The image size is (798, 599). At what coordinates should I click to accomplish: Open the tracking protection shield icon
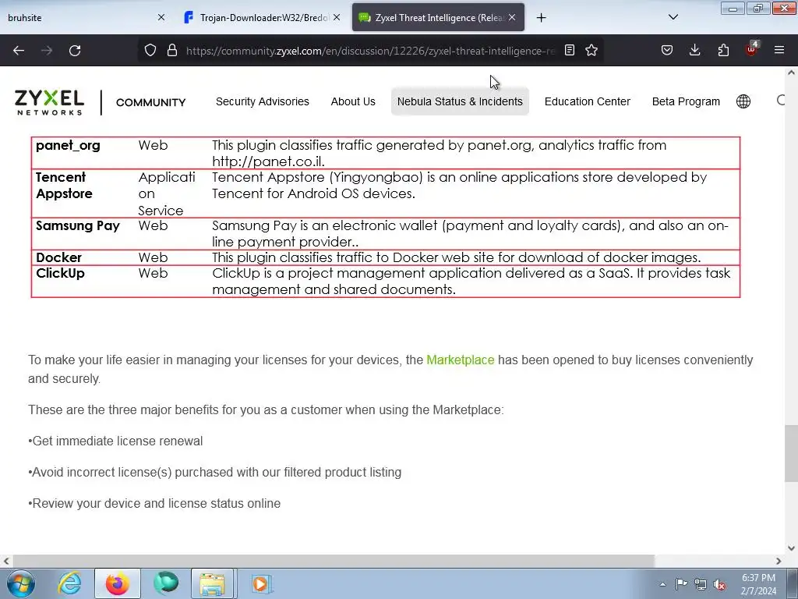pos(150,51)
